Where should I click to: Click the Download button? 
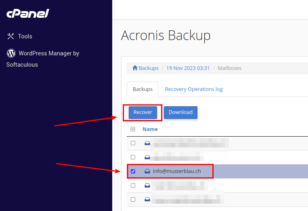[x=180, y=112]
